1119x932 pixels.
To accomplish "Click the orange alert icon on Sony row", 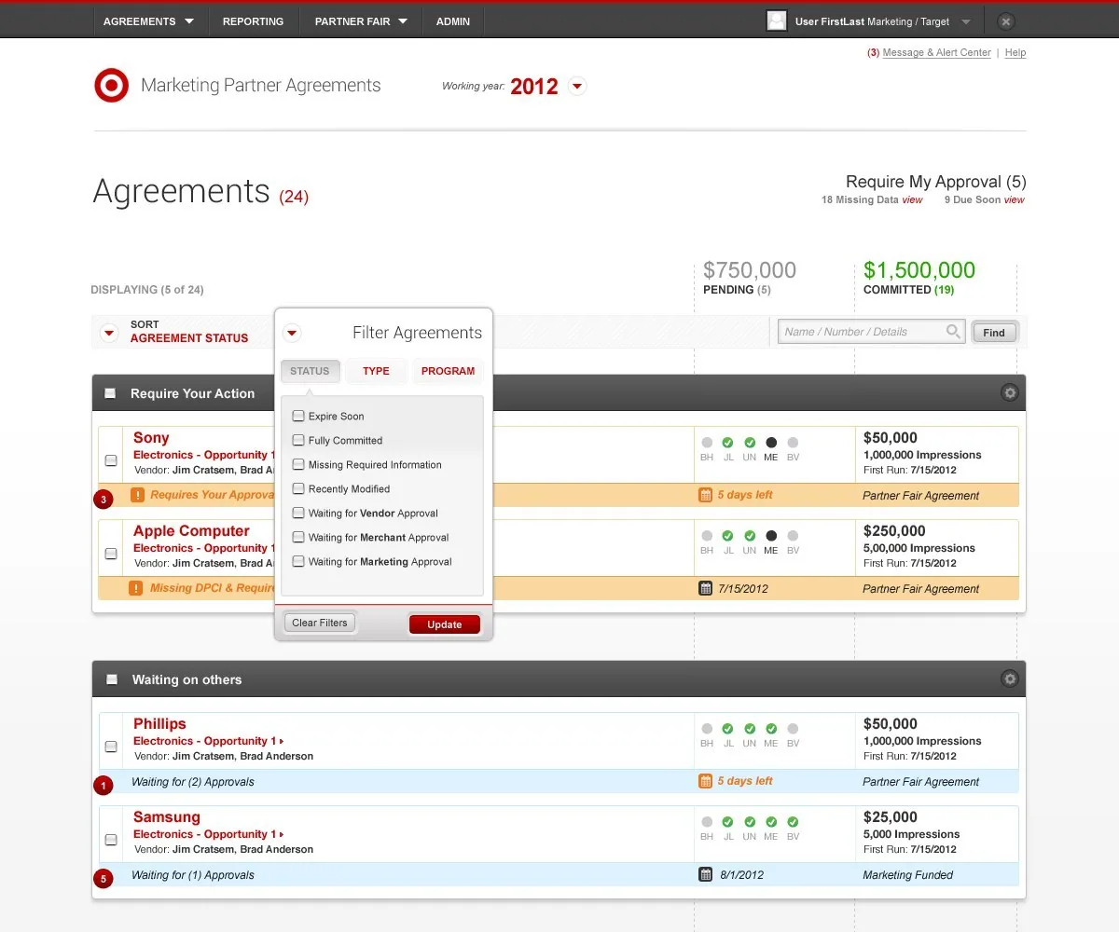I will pos(137,495).
